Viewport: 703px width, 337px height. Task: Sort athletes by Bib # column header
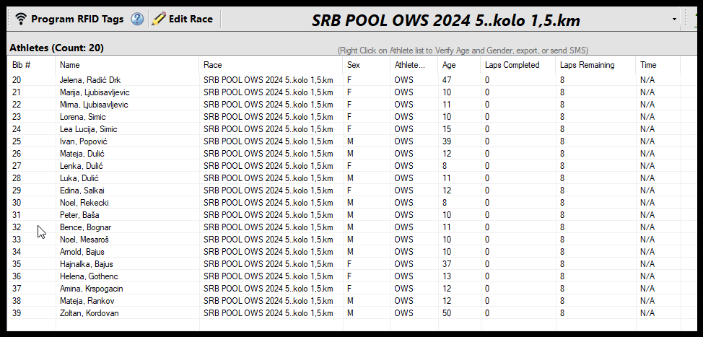point(22,65)
